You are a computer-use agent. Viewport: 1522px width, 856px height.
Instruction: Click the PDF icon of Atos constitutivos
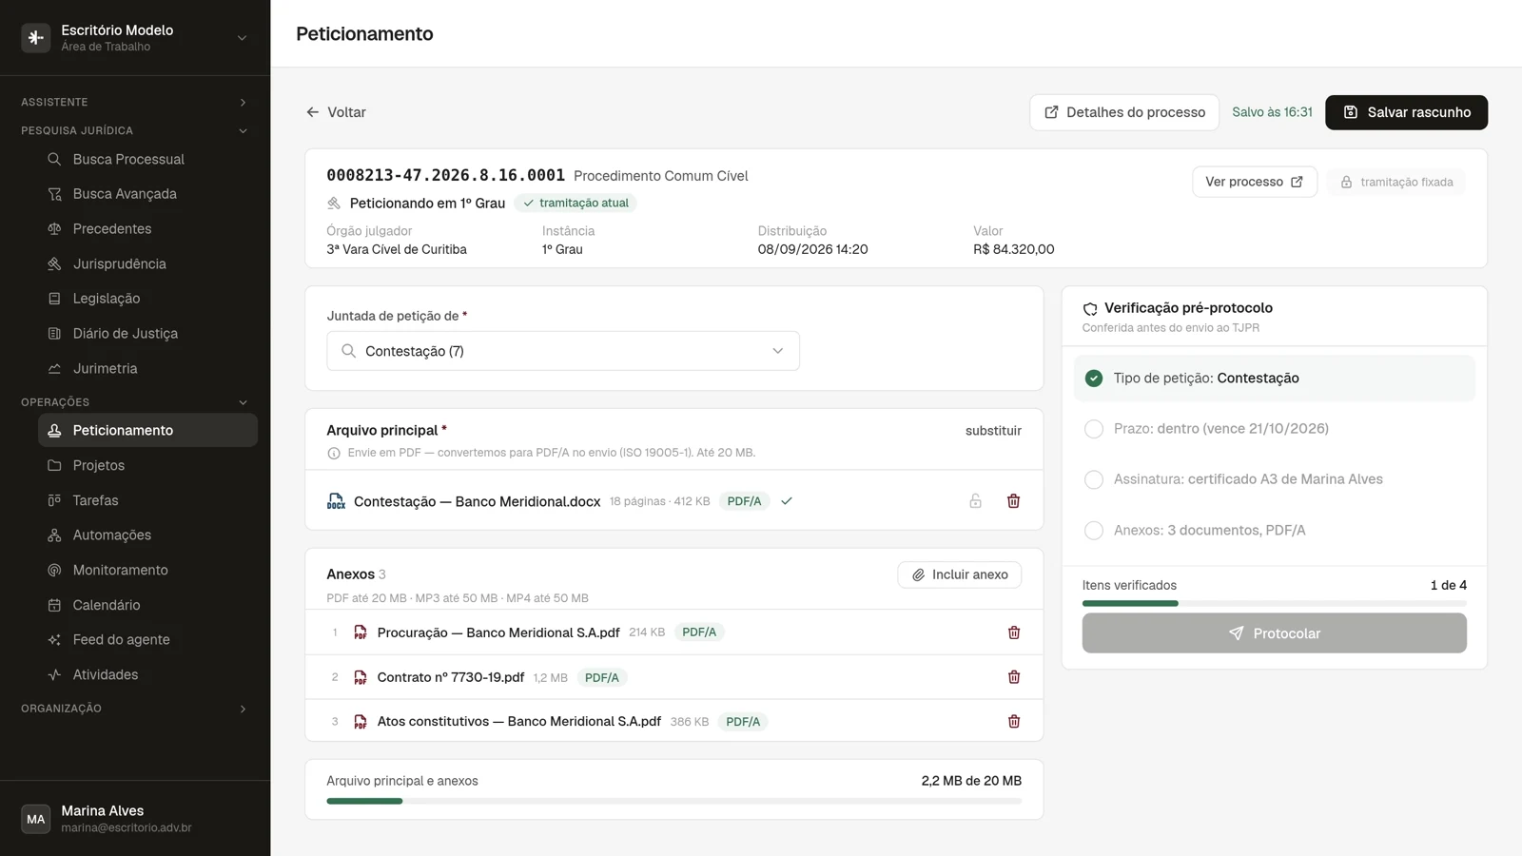coord(361,722)
